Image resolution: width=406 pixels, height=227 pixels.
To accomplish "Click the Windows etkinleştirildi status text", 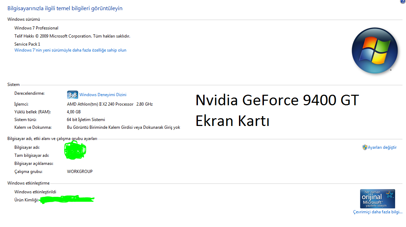I will (x=35, y=192).
